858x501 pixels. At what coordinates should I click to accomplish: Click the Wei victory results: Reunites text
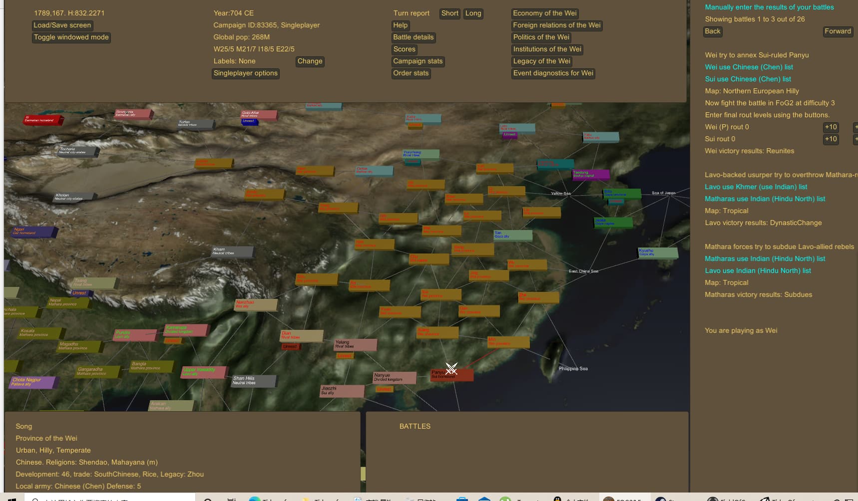tap(750, 151)
